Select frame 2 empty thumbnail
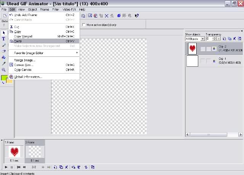The width and height of the screenshot is (244, 175). 35,151
